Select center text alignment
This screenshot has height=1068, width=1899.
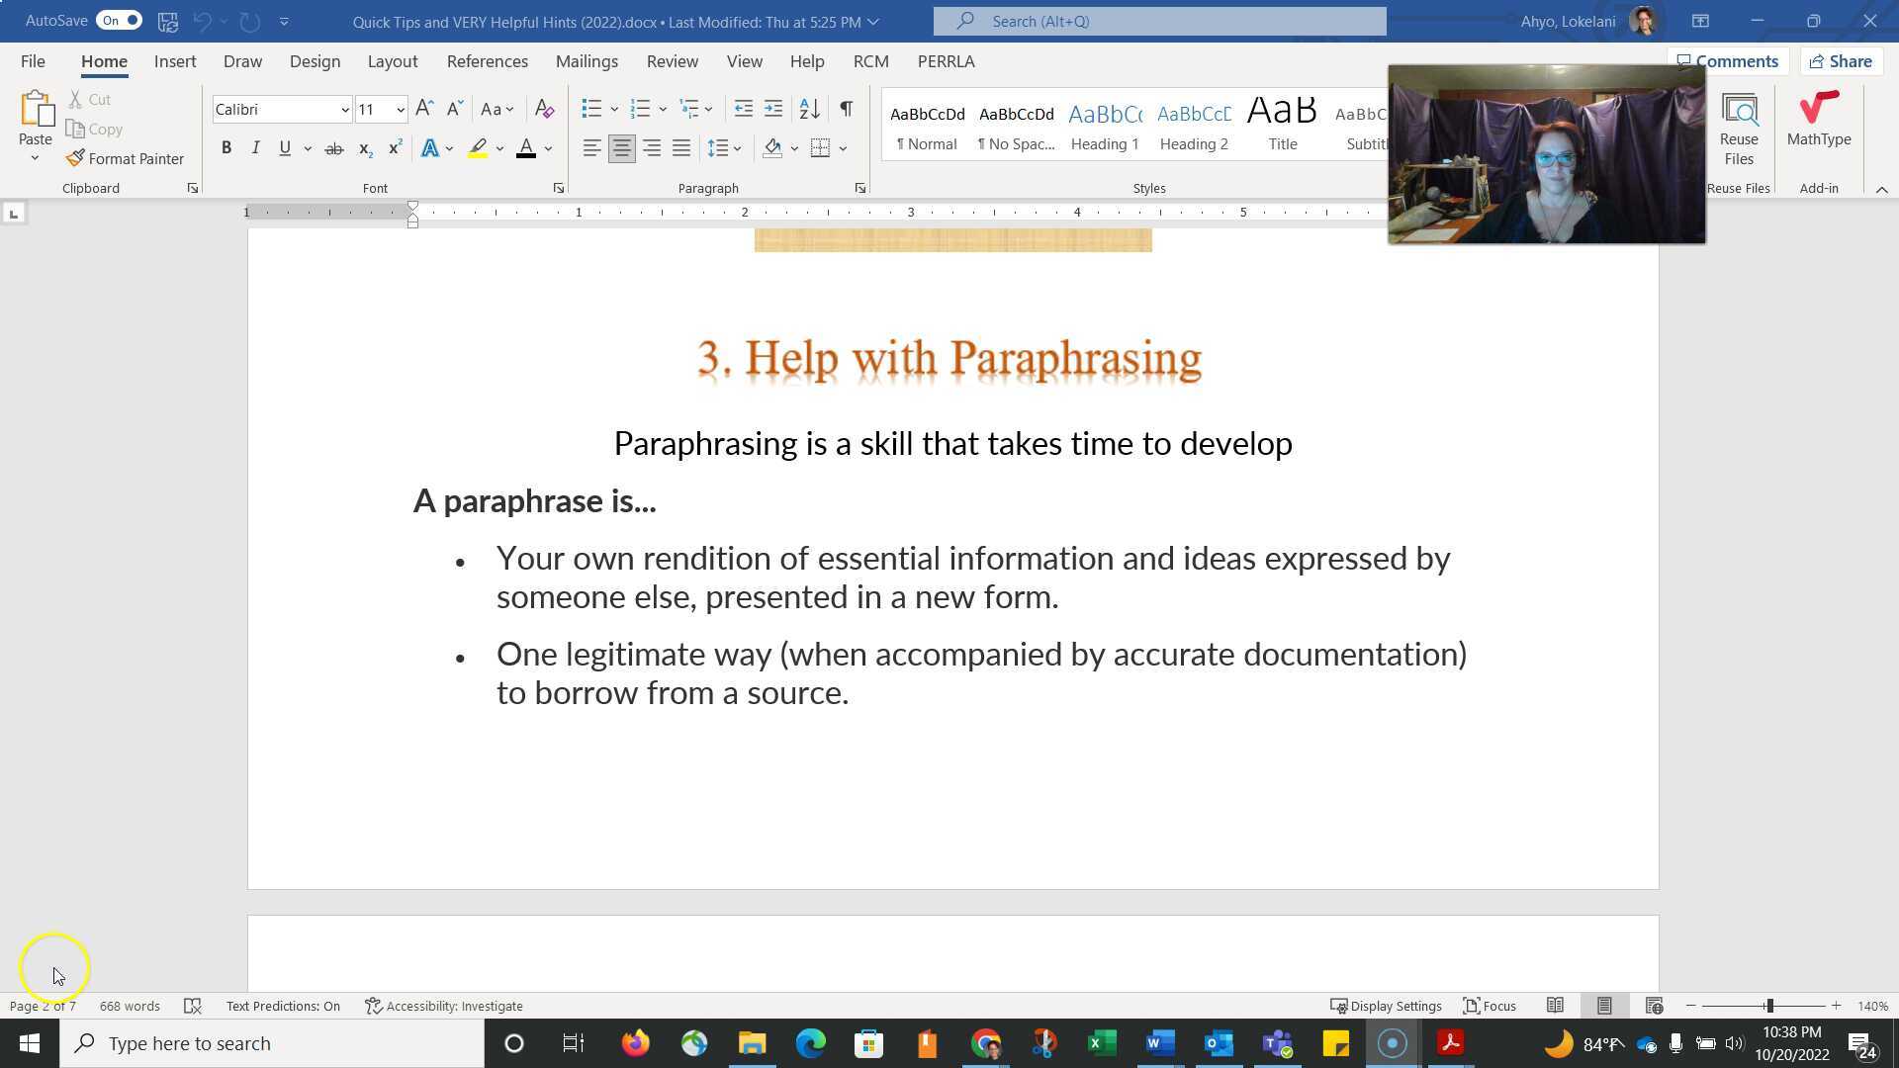coord(621,147)
